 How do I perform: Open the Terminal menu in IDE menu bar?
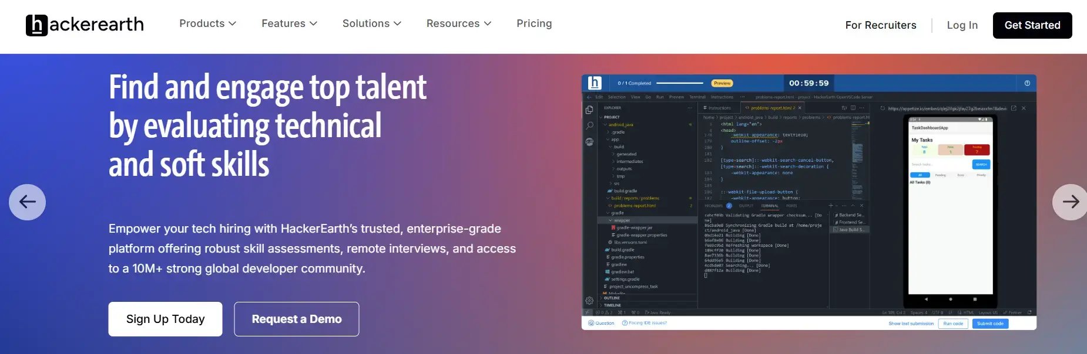point(697,97)
